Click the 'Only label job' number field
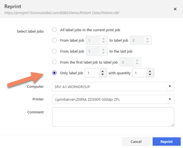183x148 pixels. click(91, 73)
